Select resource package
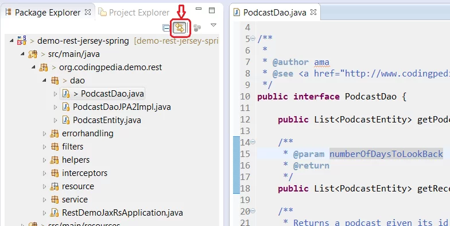Viewport: 450px width, 226px height. pos(78,186)
